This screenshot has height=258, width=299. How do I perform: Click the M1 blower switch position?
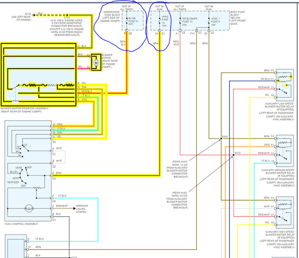click(19, 147)
